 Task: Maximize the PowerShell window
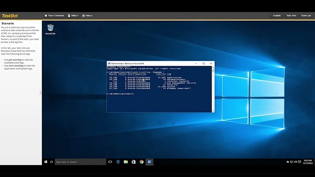pos(203,64)
